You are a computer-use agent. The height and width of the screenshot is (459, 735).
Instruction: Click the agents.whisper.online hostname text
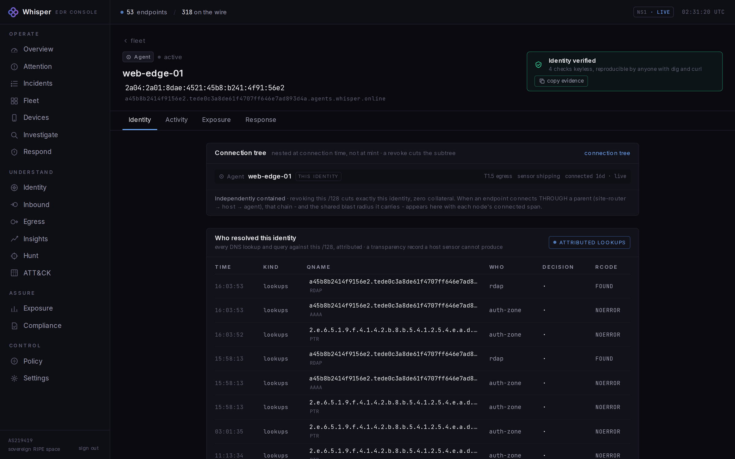(x=255, y=99)
